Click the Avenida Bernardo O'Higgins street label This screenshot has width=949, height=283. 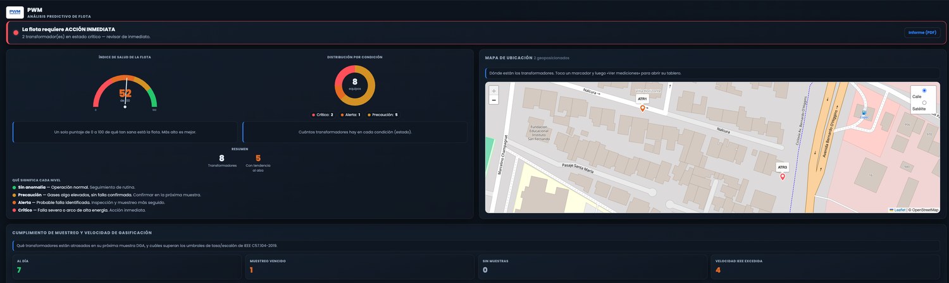tap(831, 135)
